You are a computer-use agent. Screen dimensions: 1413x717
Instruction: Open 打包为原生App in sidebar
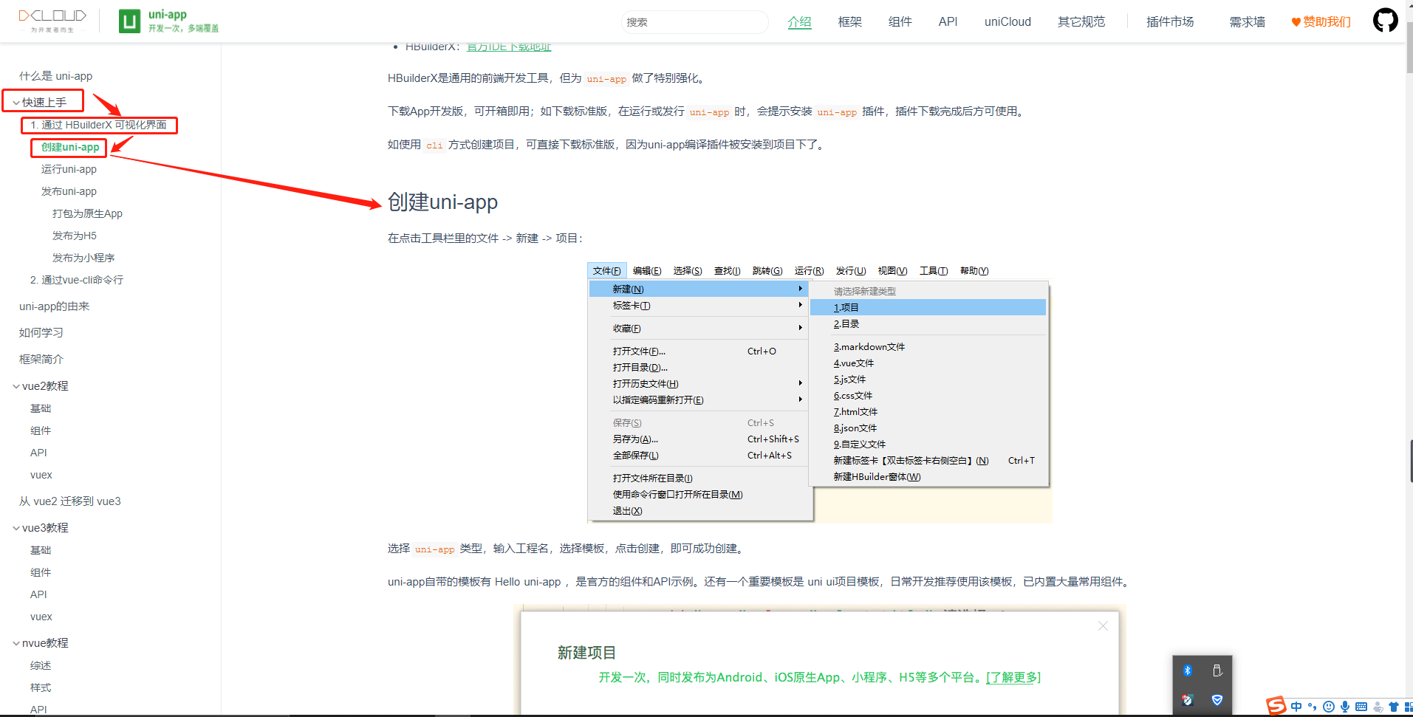87,213
